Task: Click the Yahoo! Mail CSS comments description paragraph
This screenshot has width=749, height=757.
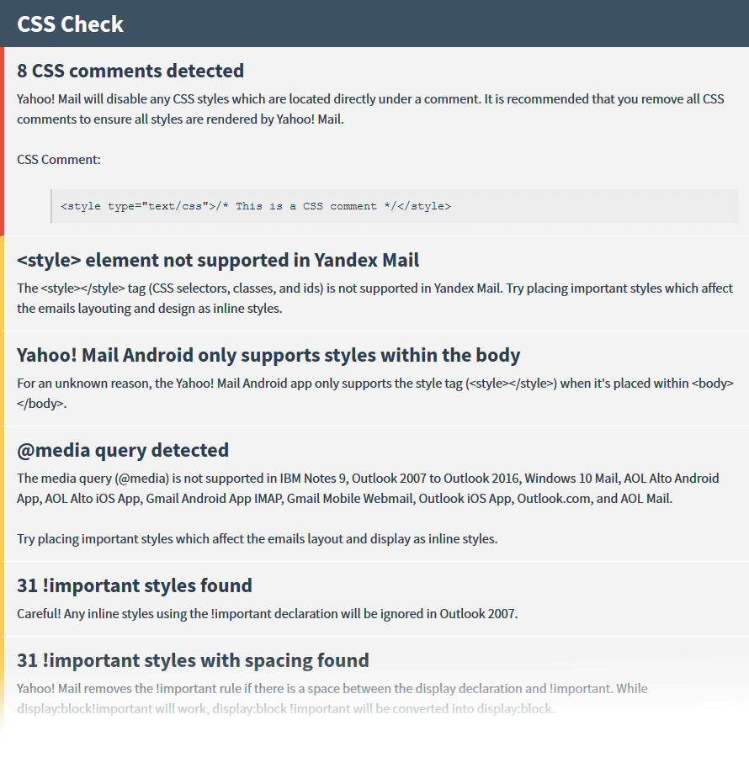Action: [370, 109]
